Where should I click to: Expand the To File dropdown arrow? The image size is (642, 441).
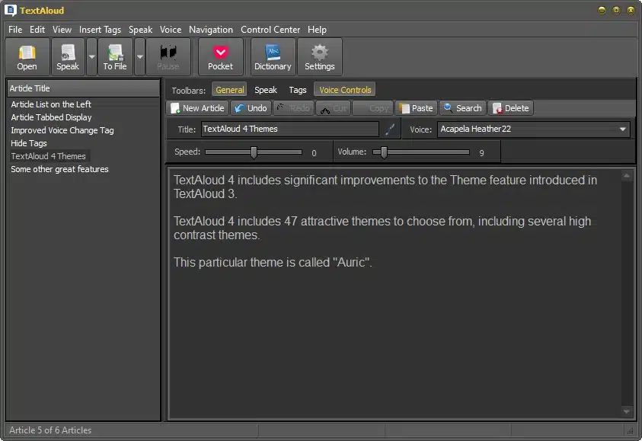[x=139, y=57]
